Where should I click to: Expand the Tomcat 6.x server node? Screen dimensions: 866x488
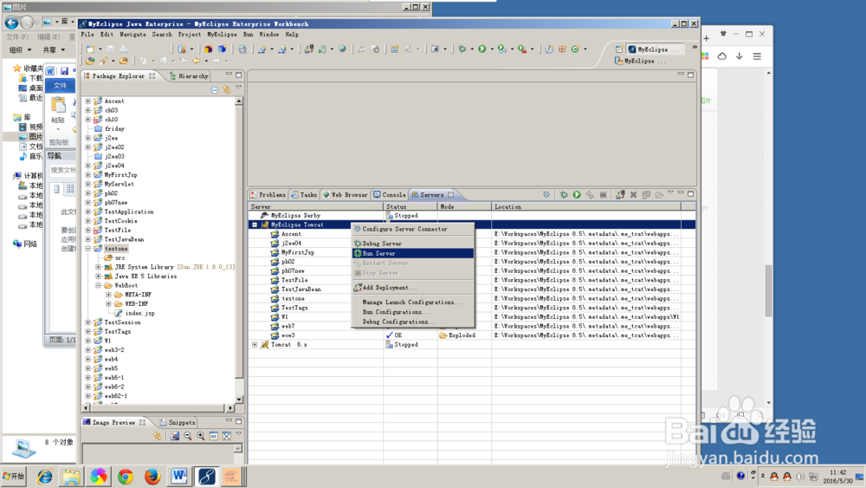point(255,344)
